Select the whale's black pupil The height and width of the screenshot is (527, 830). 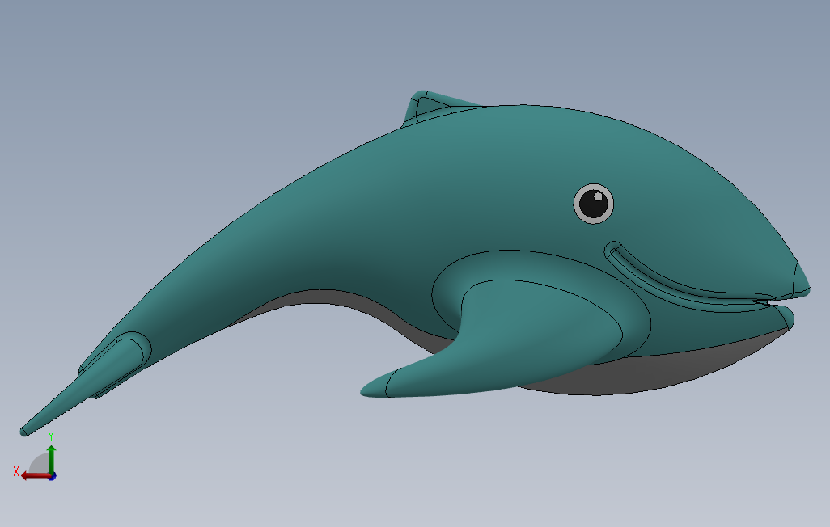tap(593, 204)
